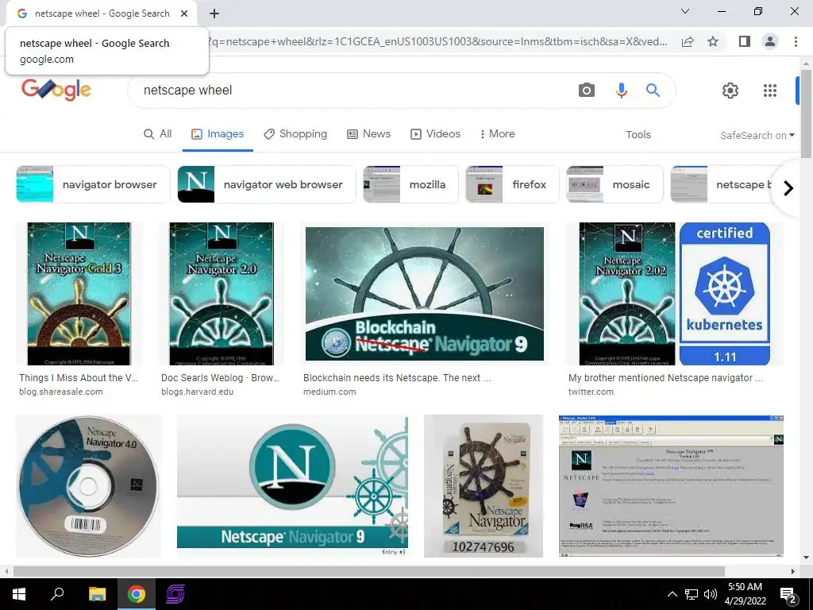Viewport: 813px width, 610px height.
Task: Open Netscape Navigator Gold 3 image
Action: tap(79, 294)
